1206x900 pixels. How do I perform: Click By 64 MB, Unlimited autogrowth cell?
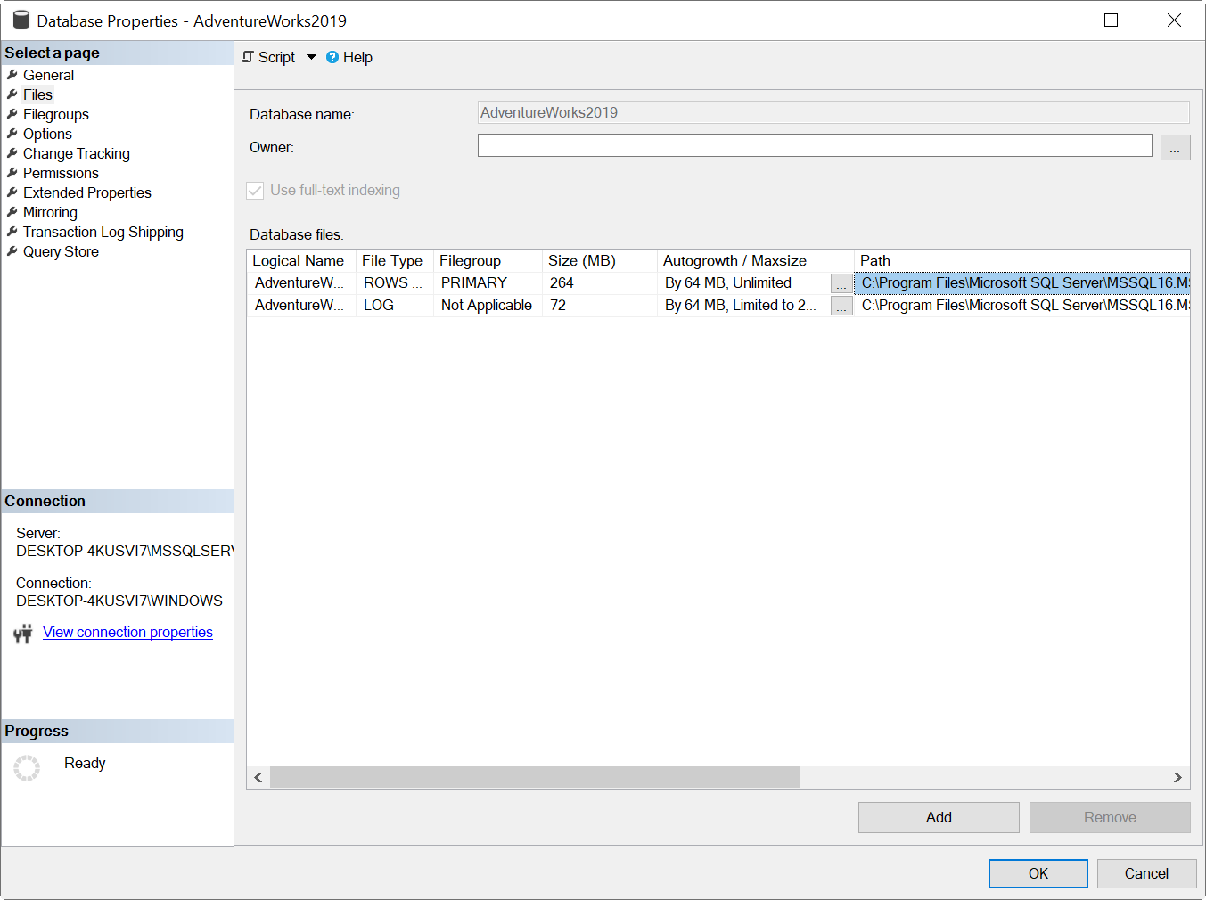pyautogui.click(x=744, y=282)
